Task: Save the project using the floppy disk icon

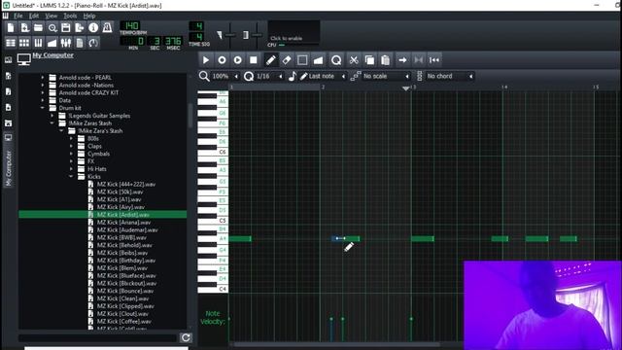Action: tap(66, 28)
